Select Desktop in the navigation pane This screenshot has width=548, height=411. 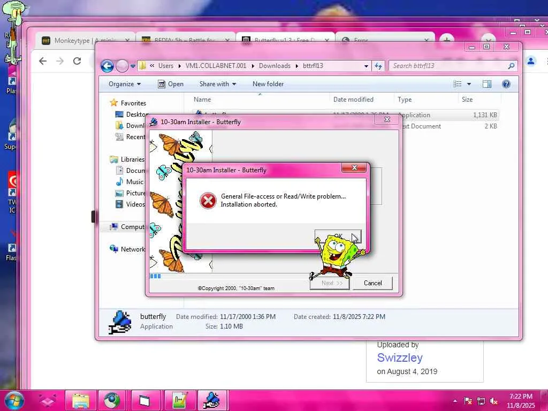(132, 115)
